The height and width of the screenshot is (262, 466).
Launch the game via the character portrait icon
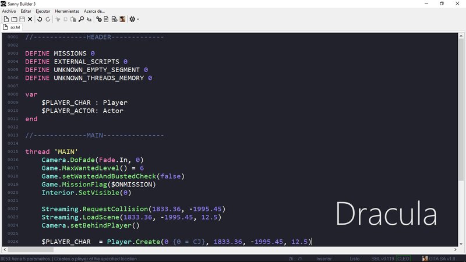[x=122, y=19]
